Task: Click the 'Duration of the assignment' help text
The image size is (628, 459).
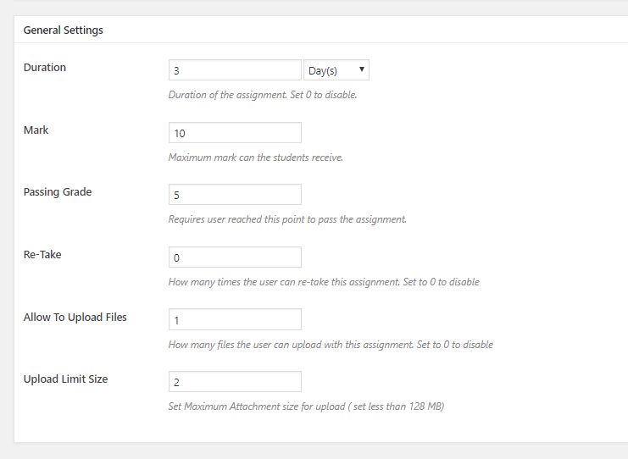Action: point(263,95)
